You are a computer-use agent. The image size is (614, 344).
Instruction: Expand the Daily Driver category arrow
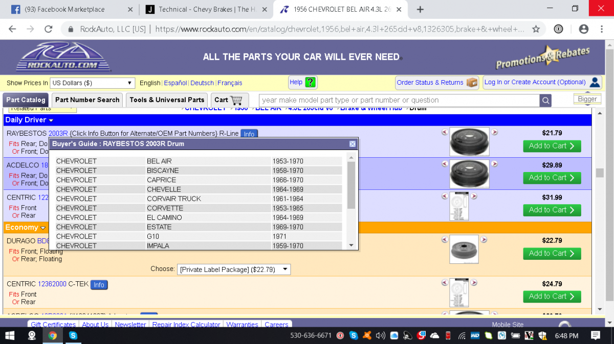[51, 120]
